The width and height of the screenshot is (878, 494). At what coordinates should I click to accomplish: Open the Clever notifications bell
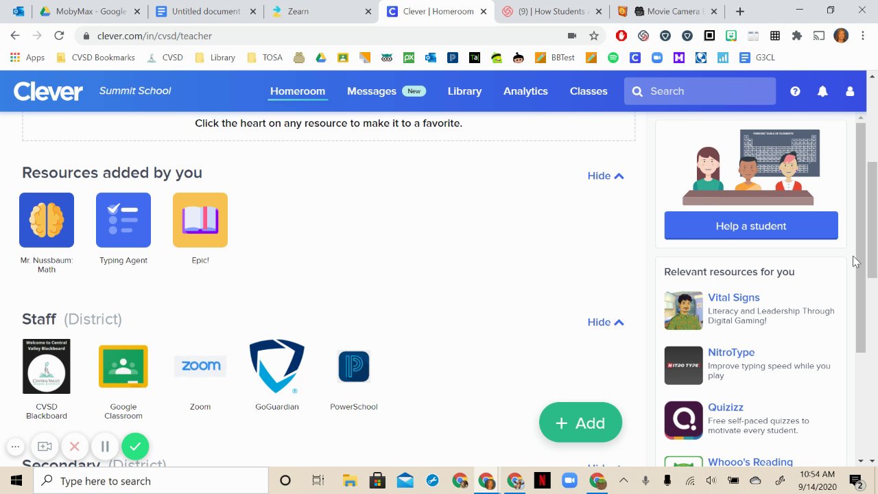822,91
